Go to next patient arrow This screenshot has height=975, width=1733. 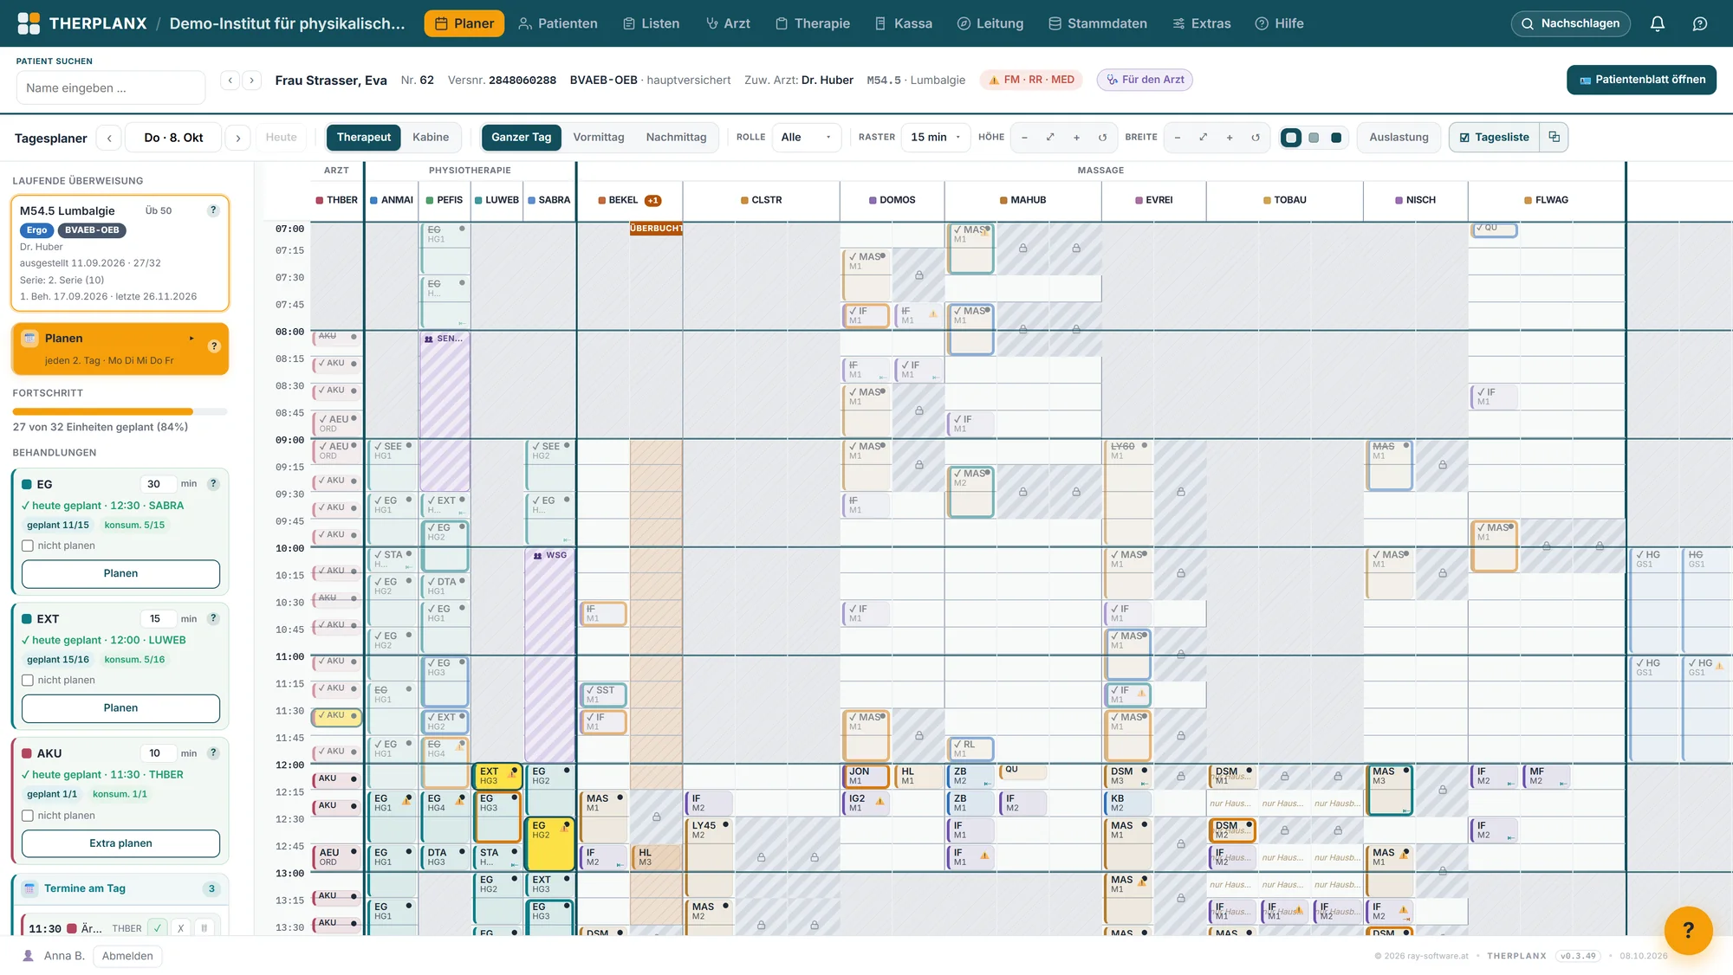coord(252,81)
